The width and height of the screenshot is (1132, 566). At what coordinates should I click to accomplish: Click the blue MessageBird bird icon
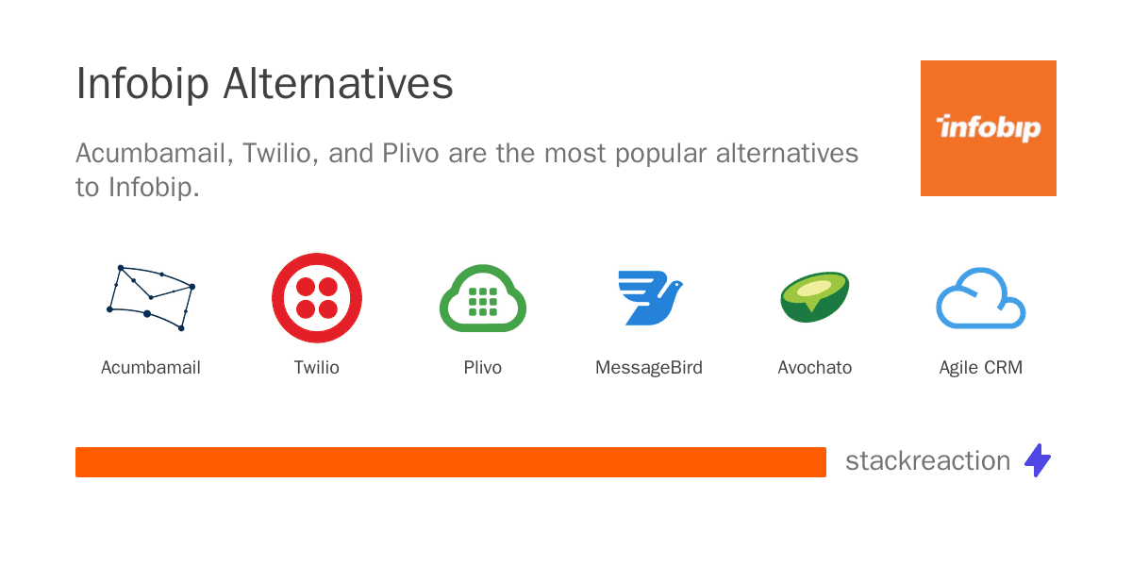pyautogui.click(x=649, y=298)
